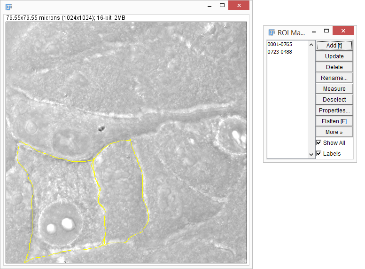Close the microscopy image window

239,5
